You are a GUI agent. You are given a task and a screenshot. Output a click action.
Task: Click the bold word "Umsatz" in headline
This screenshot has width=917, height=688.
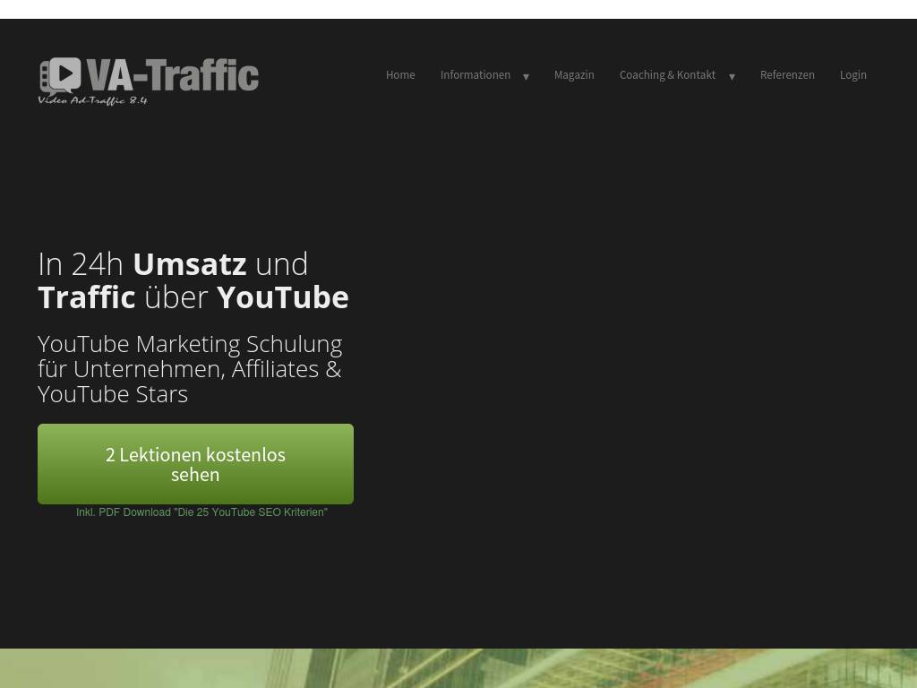(x=189, y=264)
